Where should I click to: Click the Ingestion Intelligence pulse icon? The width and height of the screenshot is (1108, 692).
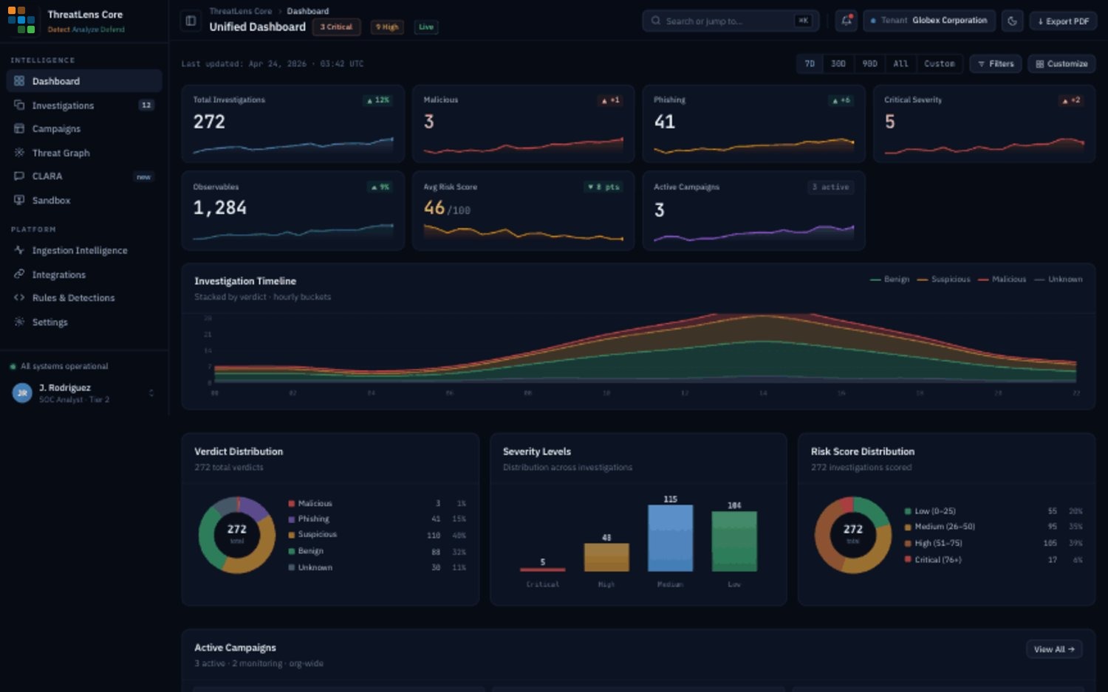(19, 251)
